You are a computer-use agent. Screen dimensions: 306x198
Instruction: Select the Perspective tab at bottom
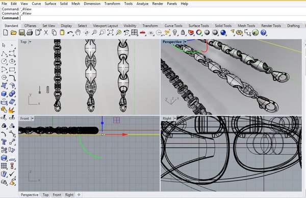[30, 194]
